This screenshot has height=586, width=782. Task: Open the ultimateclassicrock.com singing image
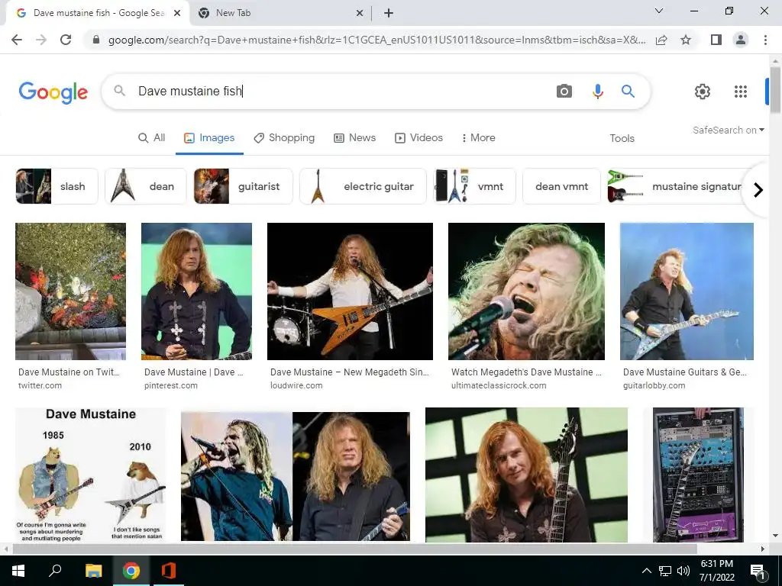click(x=526, y=291)
